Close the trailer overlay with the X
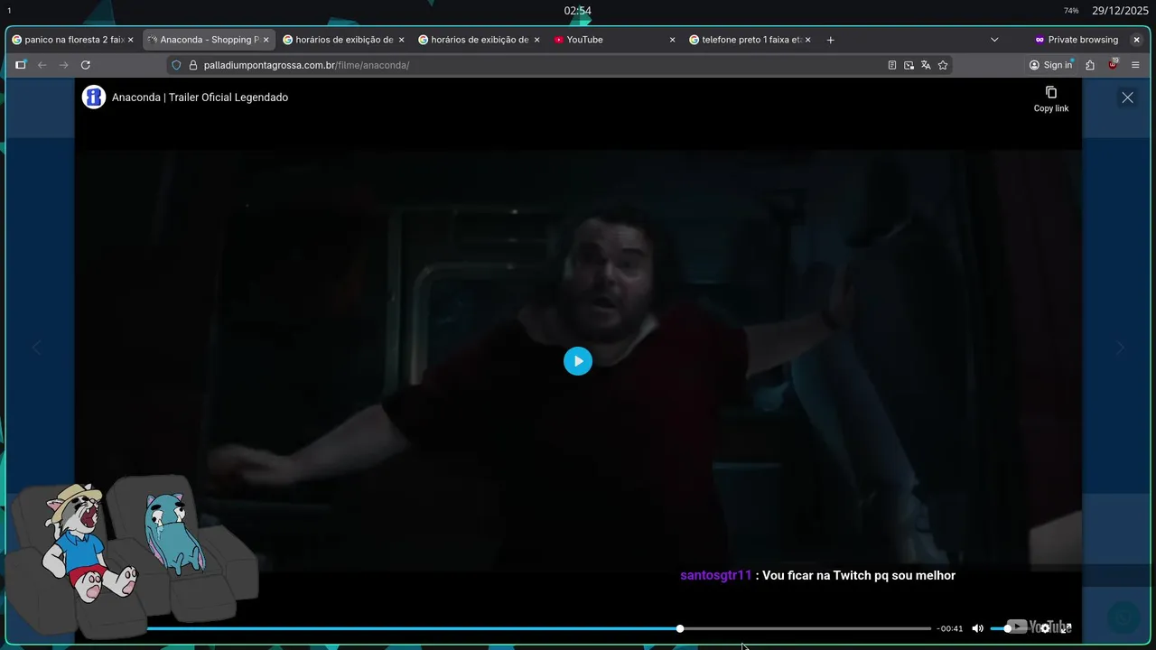Image resolution: width=1156 pixels, height=650 pixels. [1127, 97]
